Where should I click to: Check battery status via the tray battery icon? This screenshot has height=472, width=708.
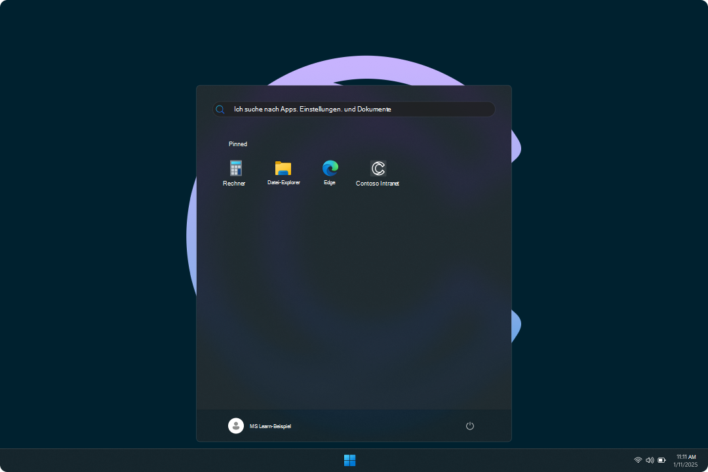pyautogui.click(x=661, y=460)
